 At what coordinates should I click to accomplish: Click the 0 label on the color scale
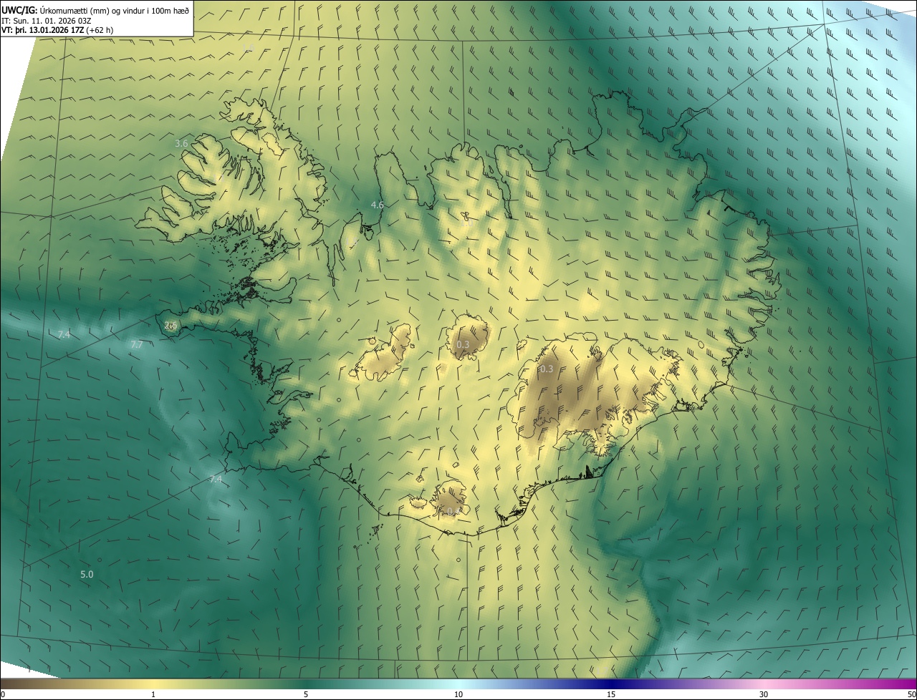click(x=3, y=694)
